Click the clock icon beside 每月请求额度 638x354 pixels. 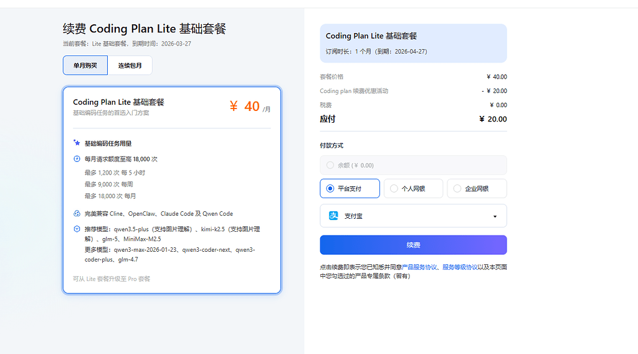[x=77, y=159]
